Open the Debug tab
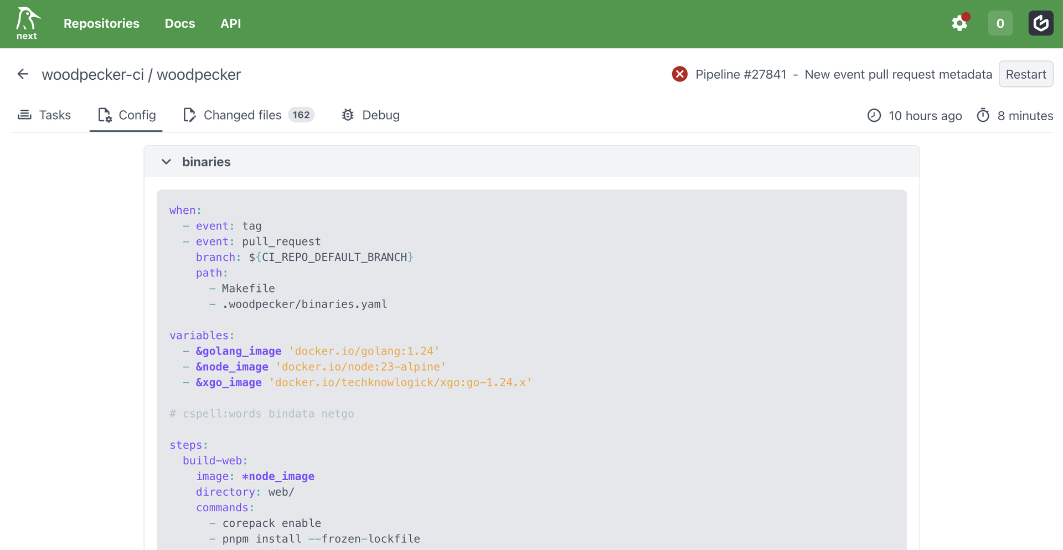Screen dimensions: 1063x550 click(x=371, y=115)
